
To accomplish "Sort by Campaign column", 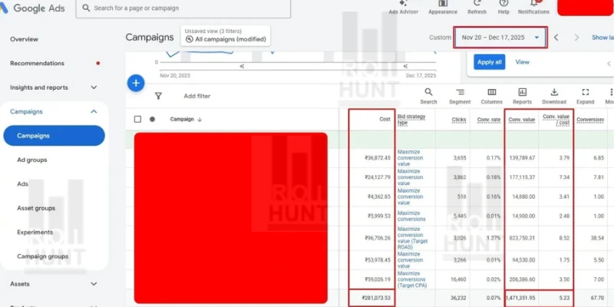I will coord(186,119).
